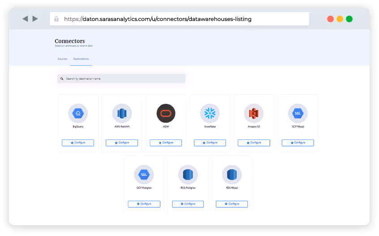The image size is (379, 236).
Task: Click the Amazon S3 label text
Action: [254, 126]
